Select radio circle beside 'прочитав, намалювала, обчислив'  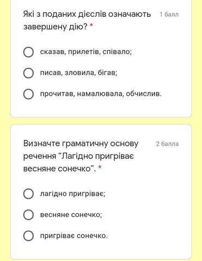pos(28,94)
